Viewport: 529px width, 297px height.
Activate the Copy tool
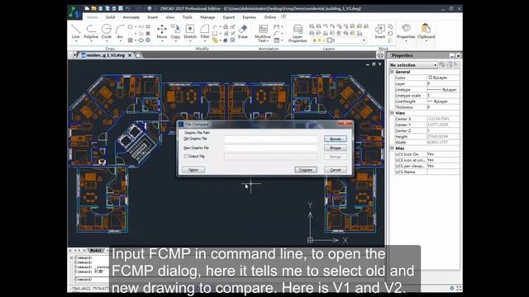175,31
